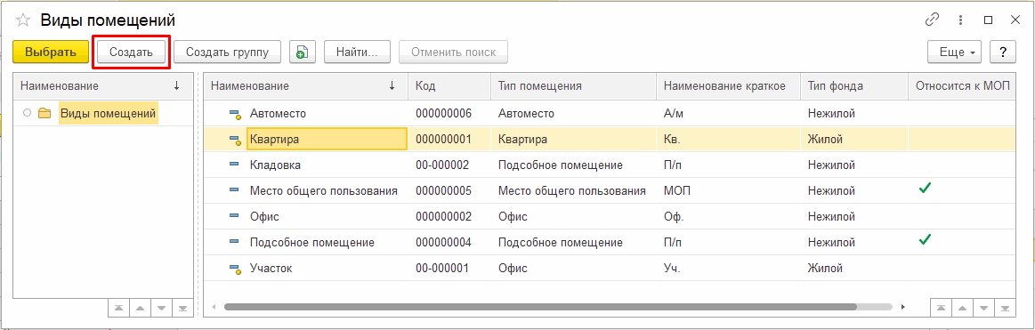Click short name cell Кв.
The width and height of the screenshot is (1035, 330).
point(728,140)
